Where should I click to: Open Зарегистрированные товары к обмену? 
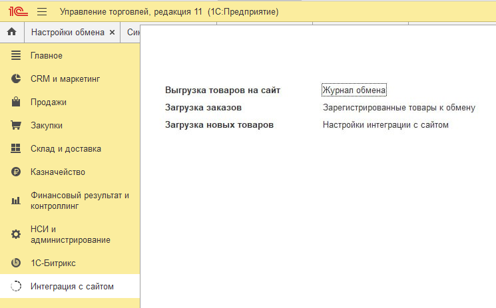click(x=399, y=108)
